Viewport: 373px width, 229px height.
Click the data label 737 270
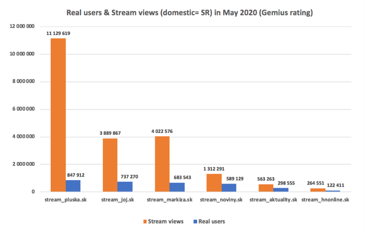click(129, 177)
